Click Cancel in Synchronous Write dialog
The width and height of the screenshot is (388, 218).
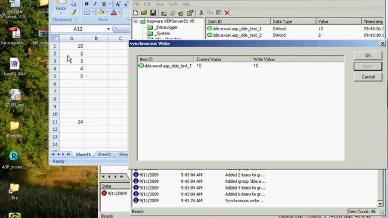[368, 77]
